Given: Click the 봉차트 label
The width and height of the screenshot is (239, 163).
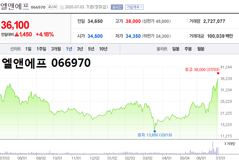Looking at the screenshot, I should (162, 49).
